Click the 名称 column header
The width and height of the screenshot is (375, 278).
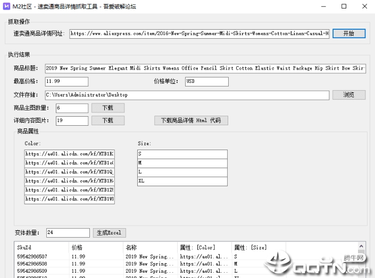tap(150, 247)
